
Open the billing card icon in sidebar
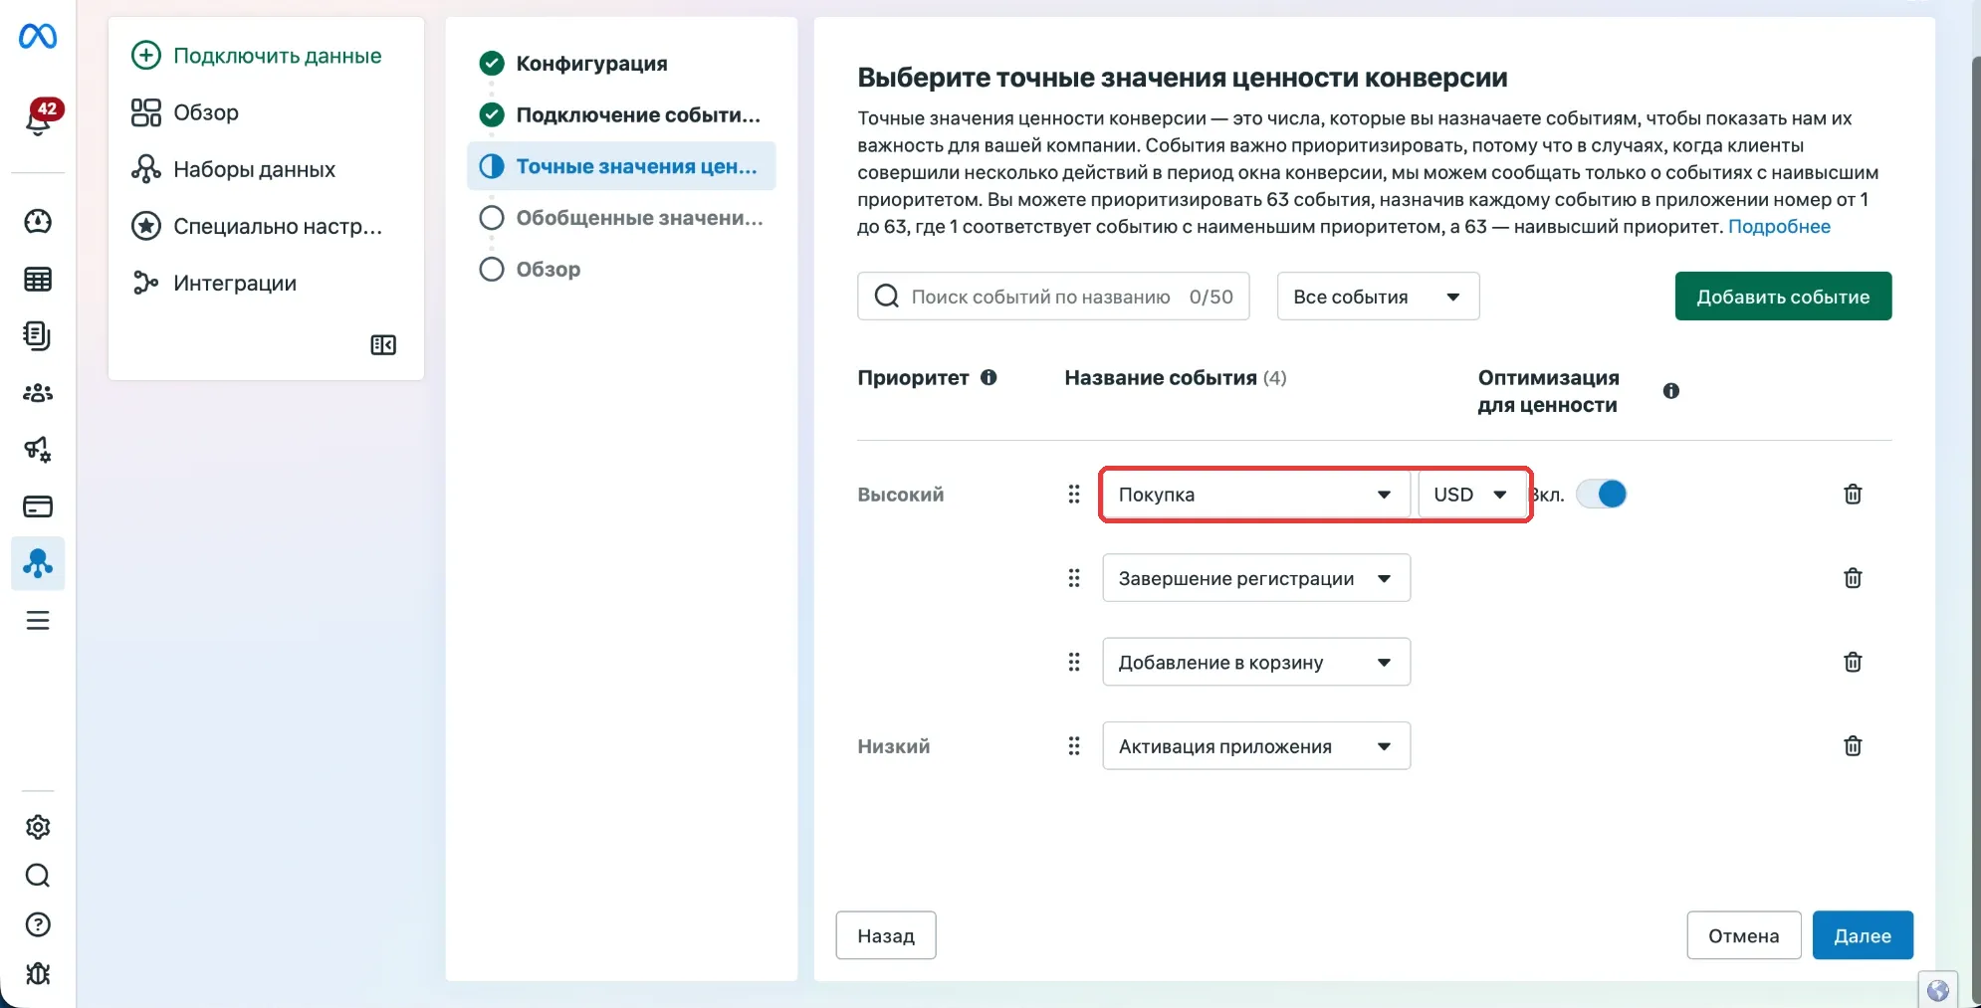38,506
